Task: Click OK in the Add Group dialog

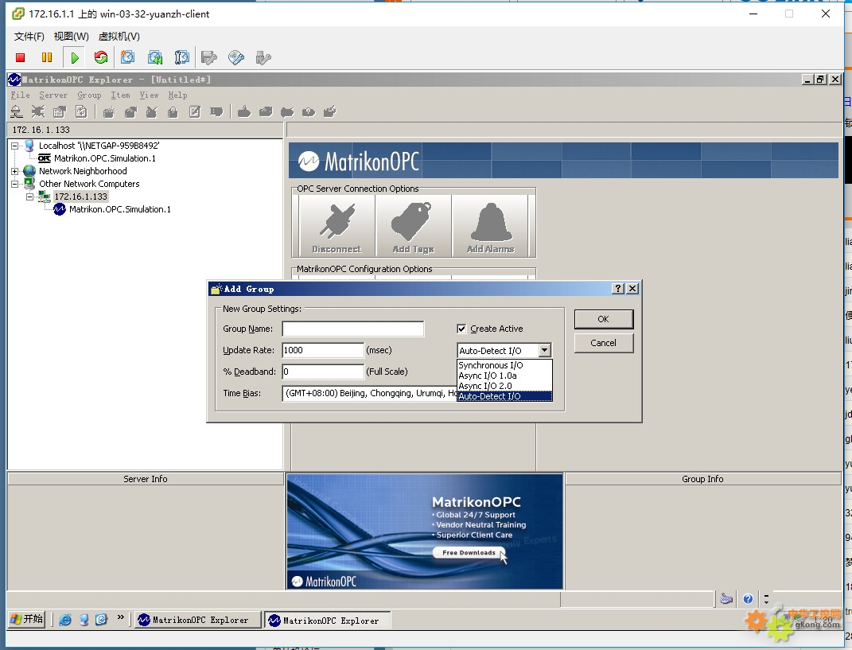Action: click(603, 319)
